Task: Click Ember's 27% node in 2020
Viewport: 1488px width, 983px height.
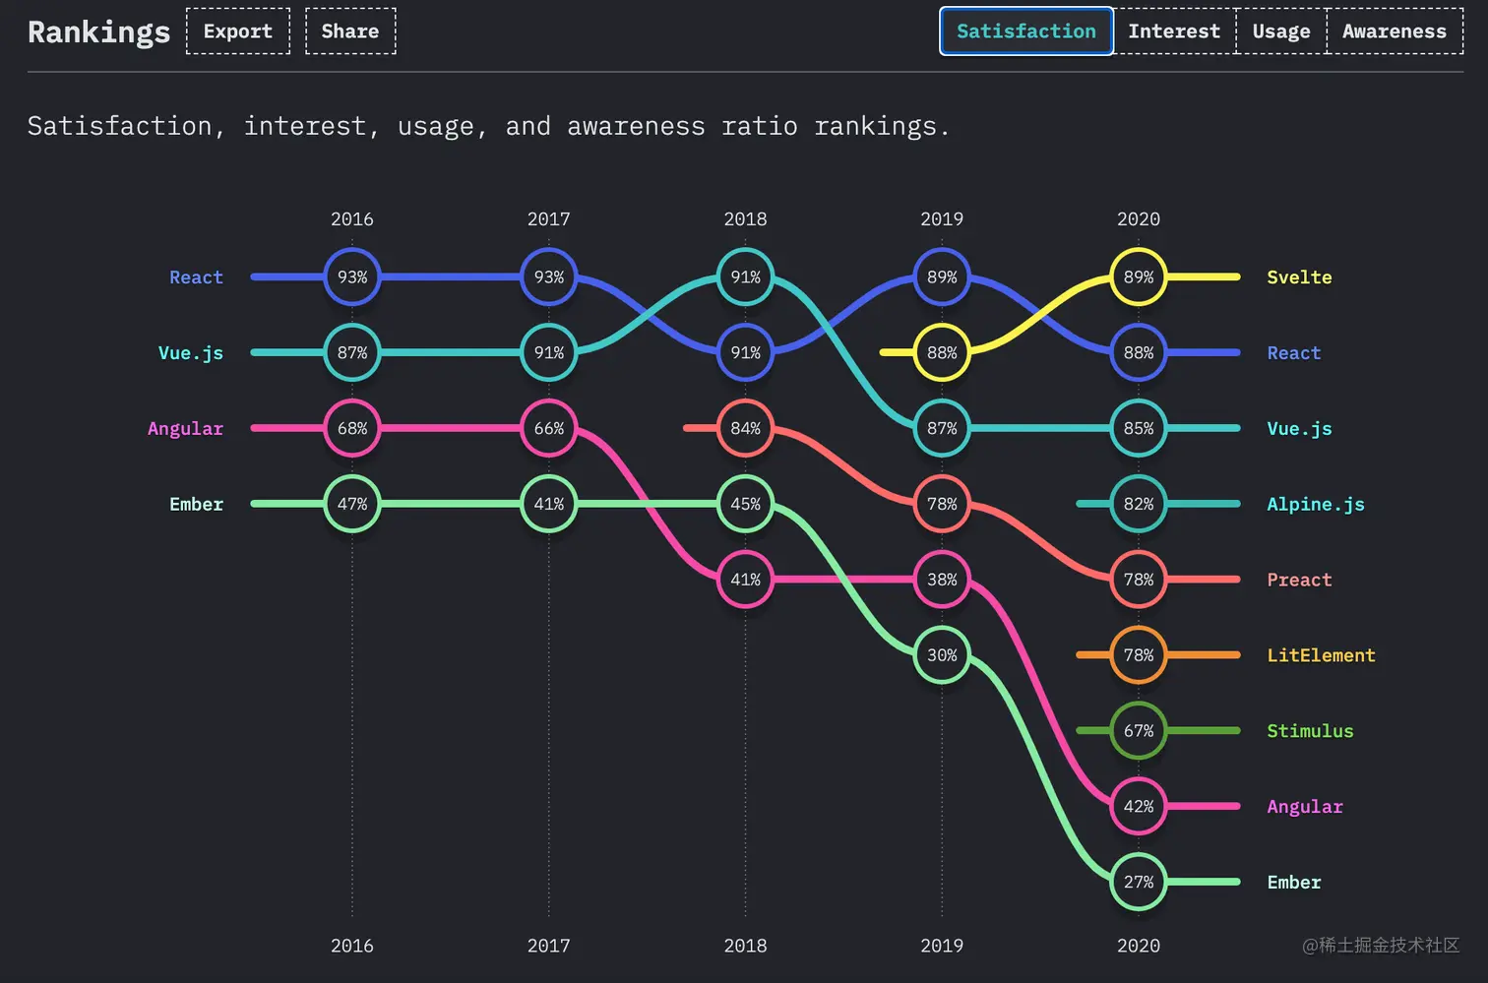Action: click(1139, 882)
